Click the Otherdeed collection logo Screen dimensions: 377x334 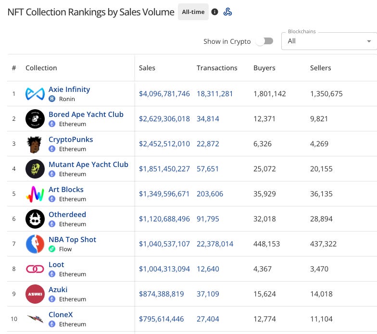(35, 218)
